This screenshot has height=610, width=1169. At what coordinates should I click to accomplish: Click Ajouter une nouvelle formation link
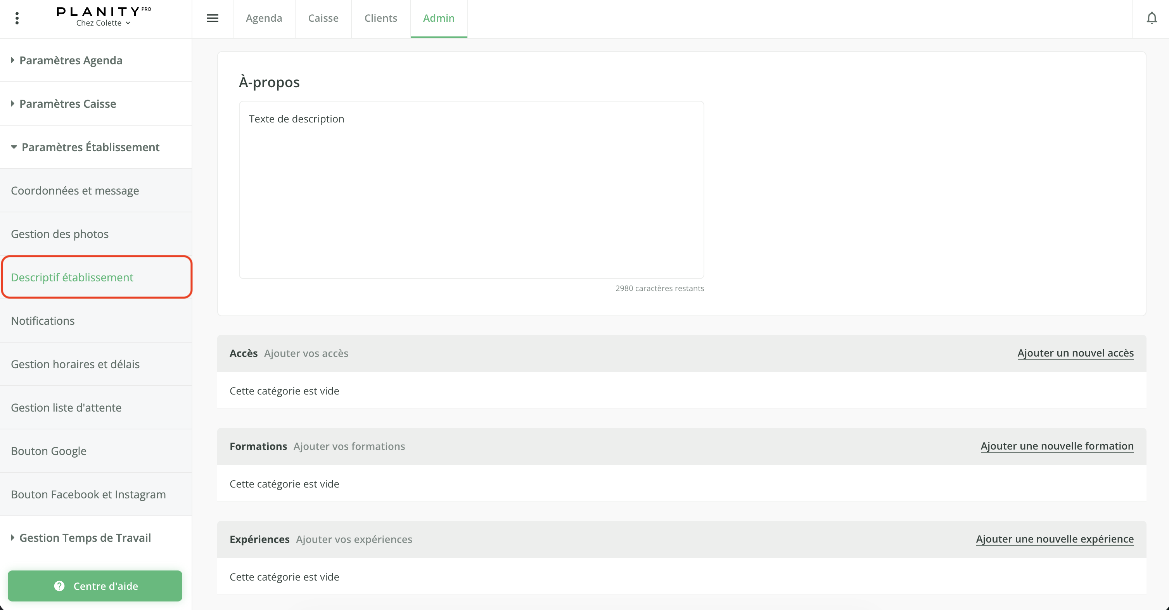[x=1057, y=446]
